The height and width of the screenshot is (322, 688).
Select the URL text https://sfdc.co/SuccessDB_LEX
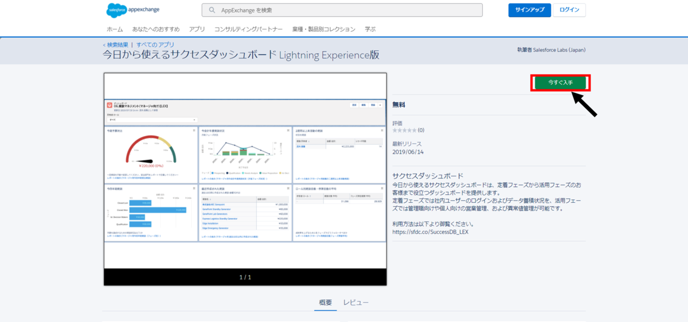pyautogui.click(x=431, y=233)
